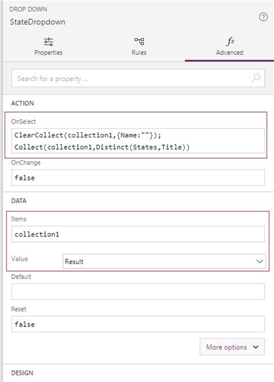
Task: Open the help question mark icon
Action: click(x=263, y=17)
